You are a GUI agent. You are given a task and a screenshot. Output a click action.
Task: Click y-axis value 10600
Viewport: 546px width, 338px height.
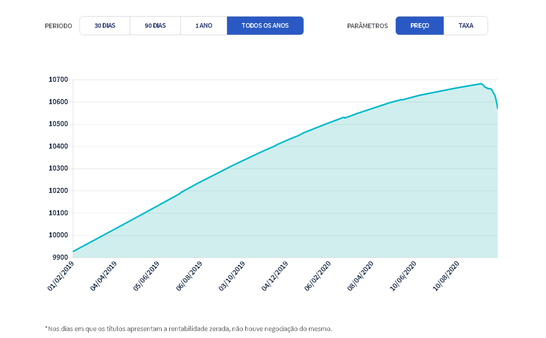[x=58, y=102]
